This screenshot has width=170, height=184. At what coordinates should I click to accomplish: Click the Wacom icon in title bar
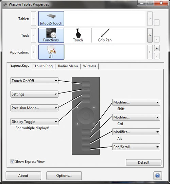pos(5,4)
